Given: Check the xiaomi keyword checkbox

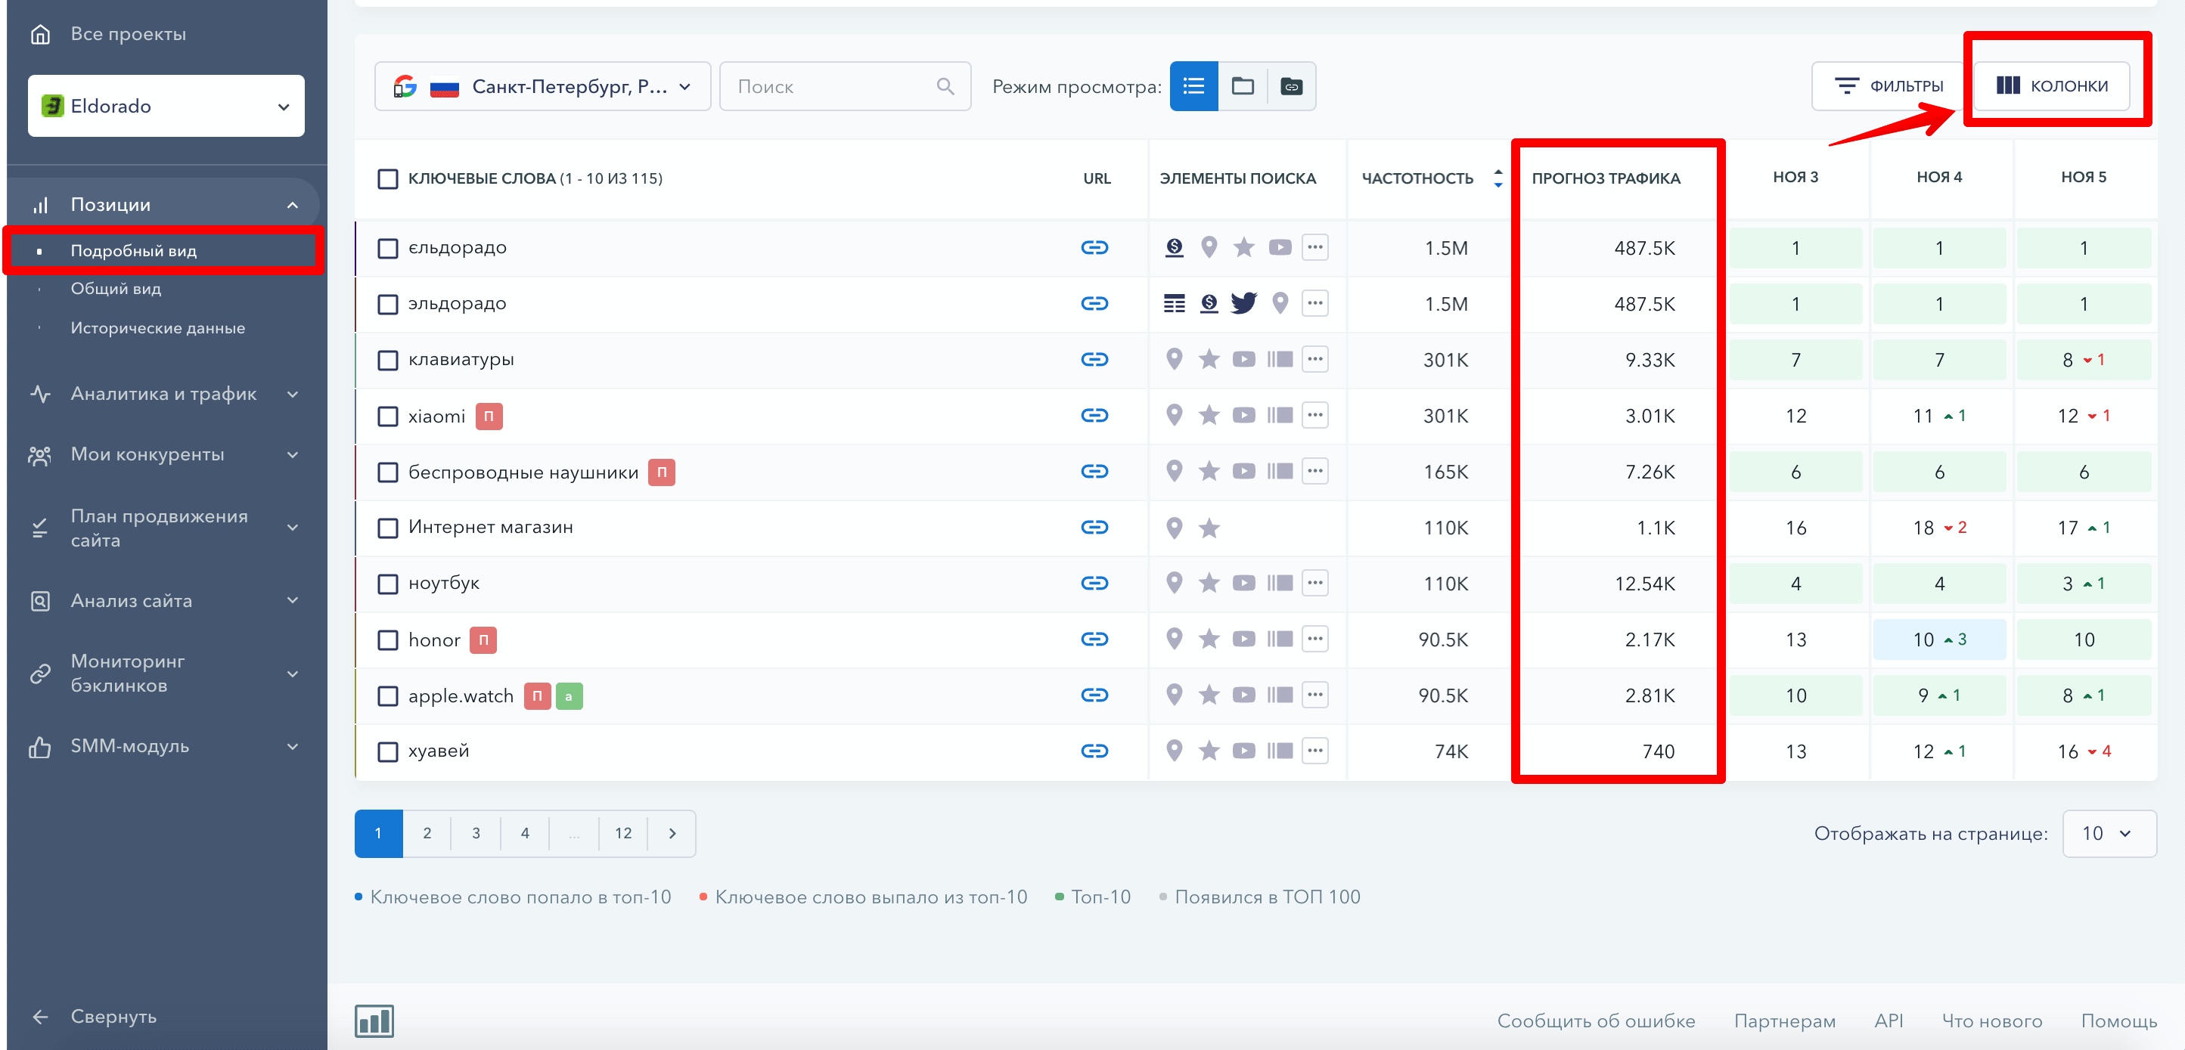Looking at the screenshot, I should [x=388, y=416].
